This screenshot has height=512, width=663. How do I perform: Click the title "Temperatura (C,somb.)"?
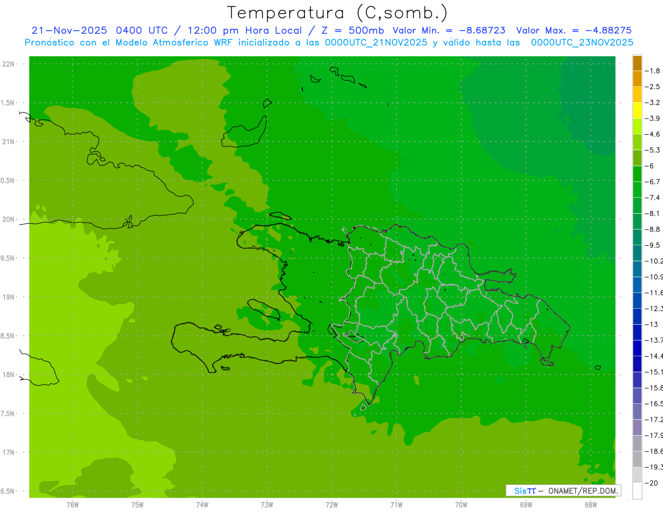337,13
